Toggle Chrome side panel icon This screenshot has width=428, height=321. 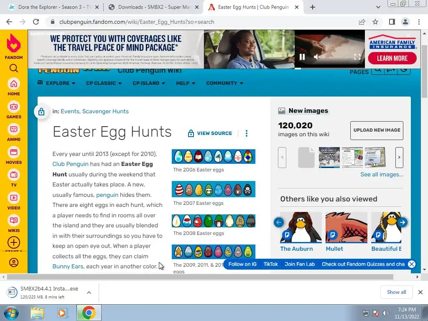(x=392, y=22)
